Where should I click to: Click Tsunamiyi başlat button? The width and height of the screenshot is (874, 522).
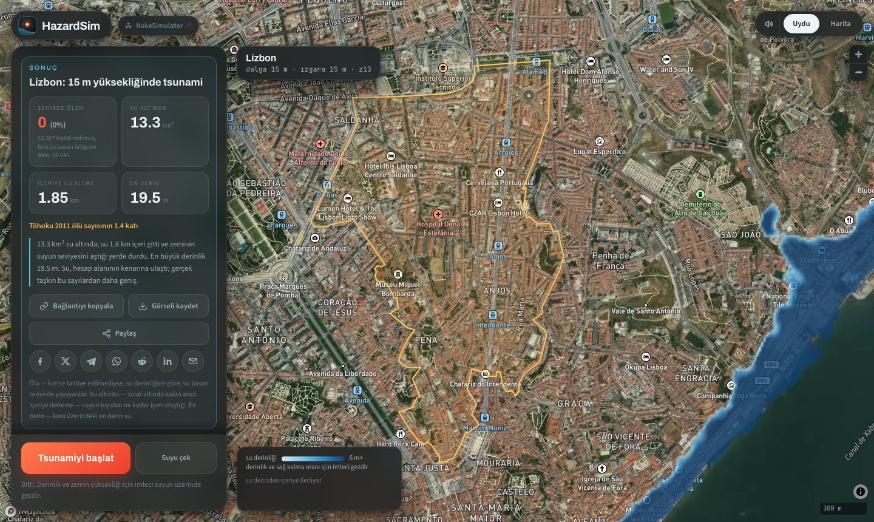point(76,458)
